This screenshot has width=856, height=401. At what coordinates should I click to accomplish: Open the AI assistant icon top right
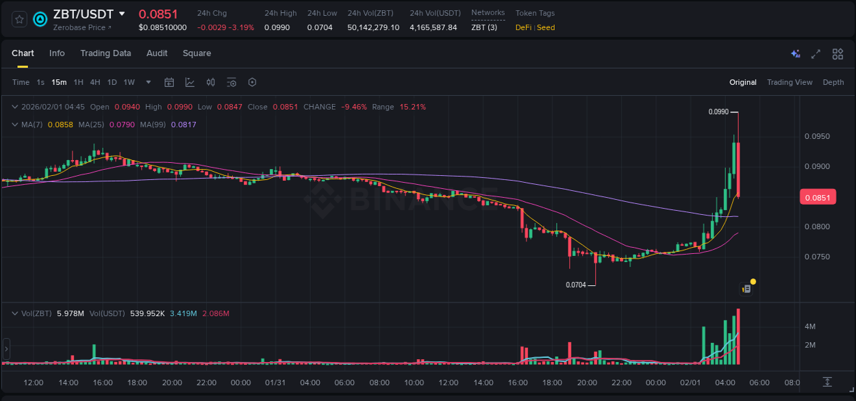pos(795,53)
